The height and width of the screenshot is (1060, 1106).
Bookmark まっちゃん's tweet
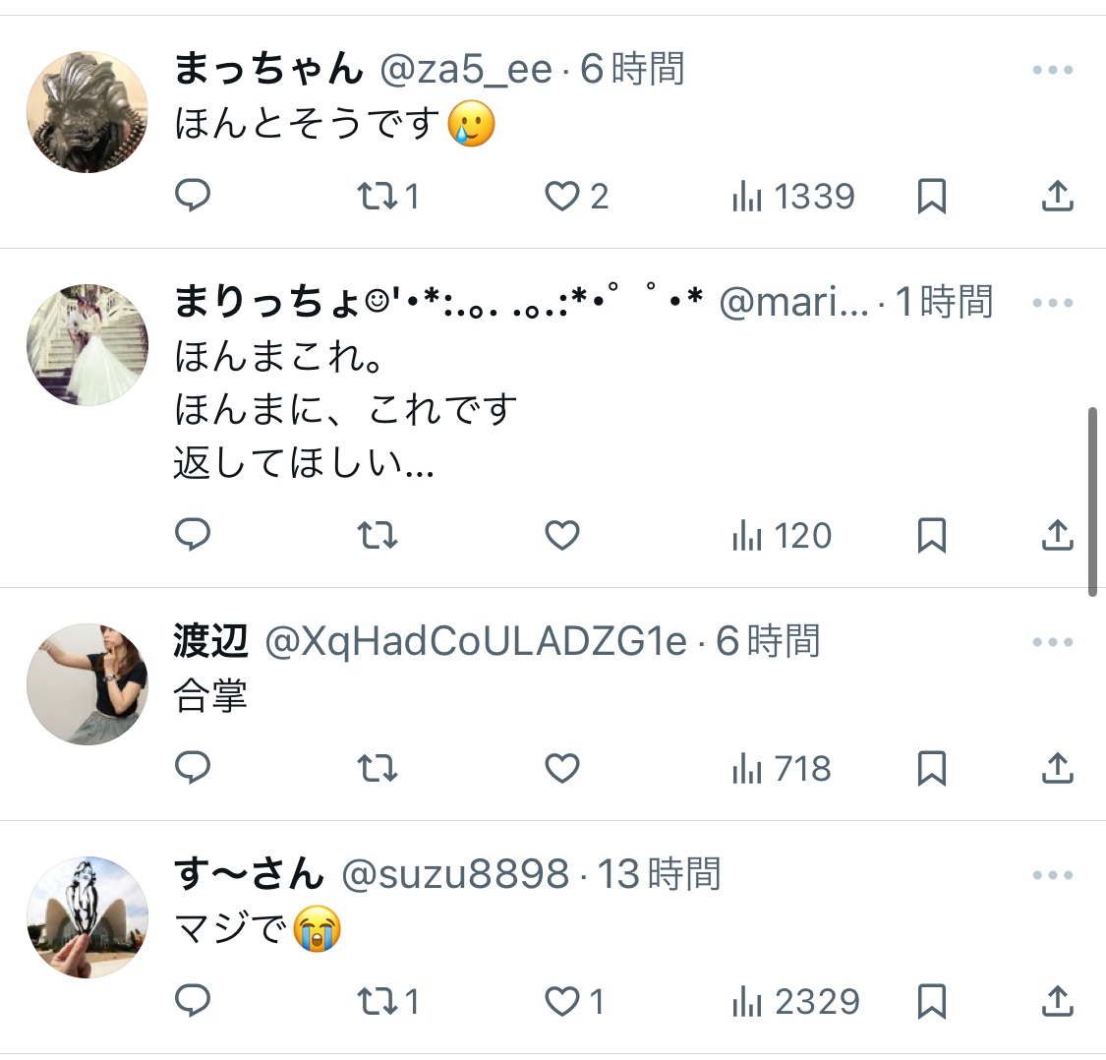pos(931,197)
